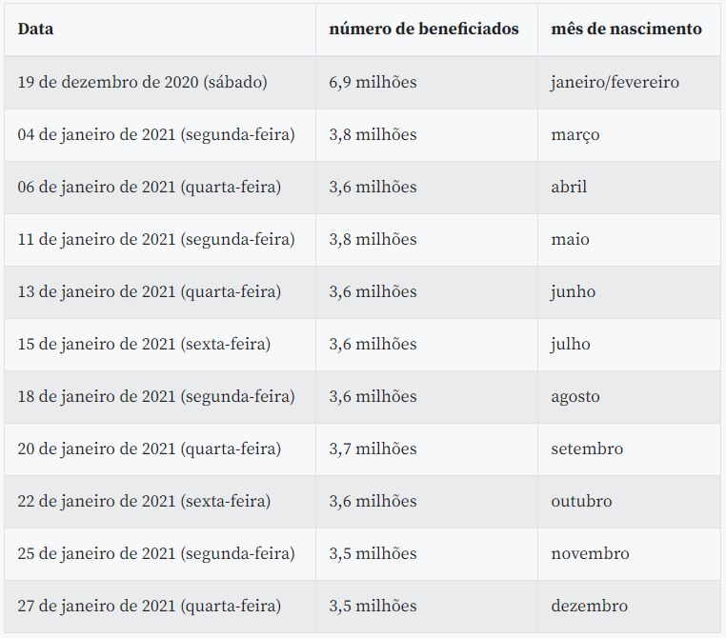Select the 'março' birth month cell
This screenshot has width=726, height=638.
575,134
